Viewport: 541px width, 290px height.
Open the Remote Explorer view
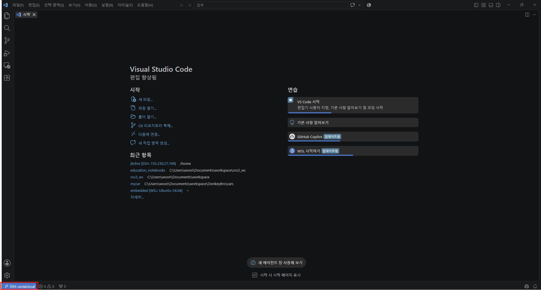pos(7,66)
